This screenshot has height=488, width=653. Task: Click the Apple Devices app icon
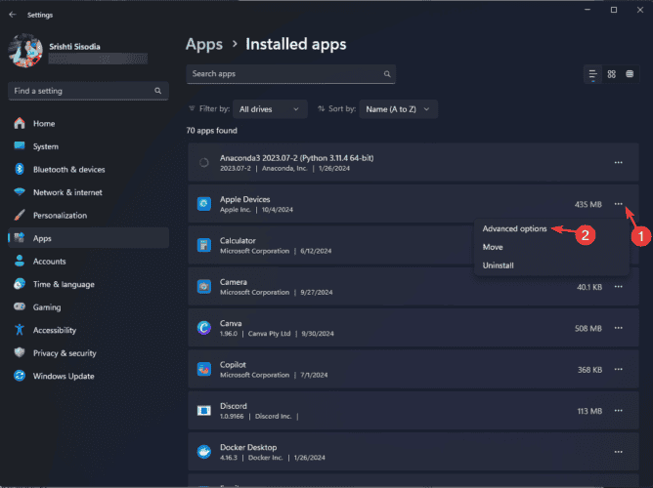click(x=203, y=204)
